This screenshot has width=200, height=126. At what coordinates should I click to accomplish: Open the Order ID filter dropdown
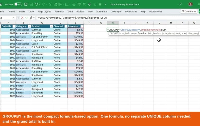pos(14,26)
